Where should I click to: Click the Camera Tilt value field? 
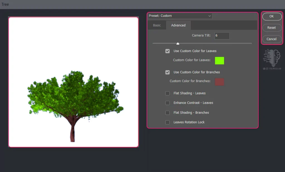pos(222,36)
